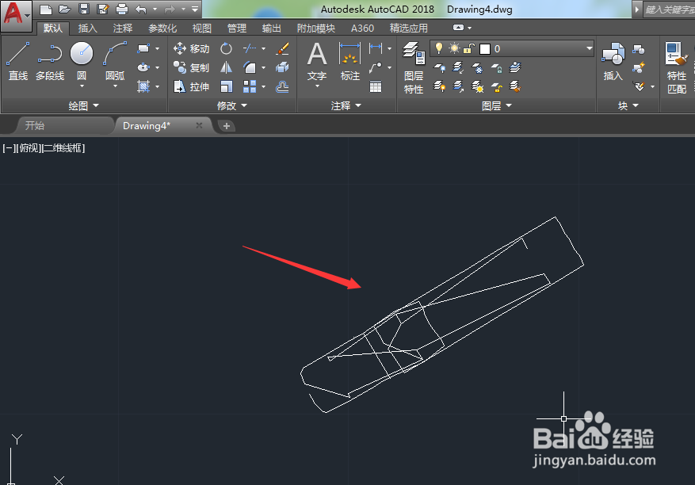Click the turn all layers on icon

tap(439, 86)
